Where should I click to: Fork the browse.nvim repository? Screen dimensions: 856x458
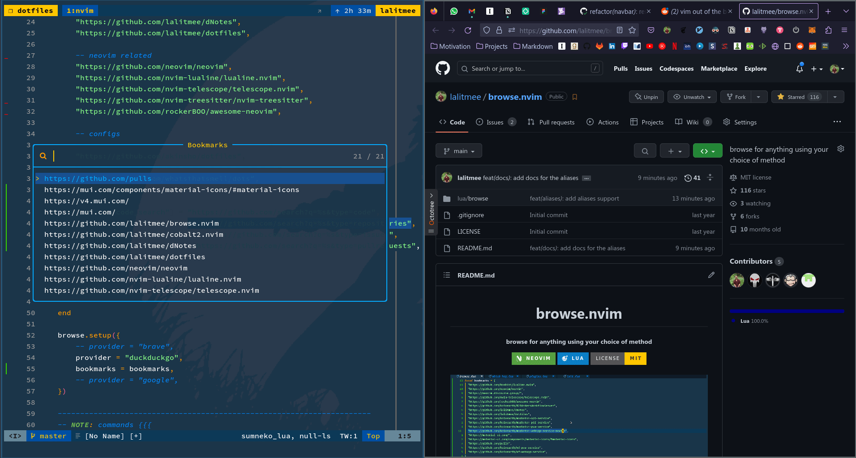736,97
